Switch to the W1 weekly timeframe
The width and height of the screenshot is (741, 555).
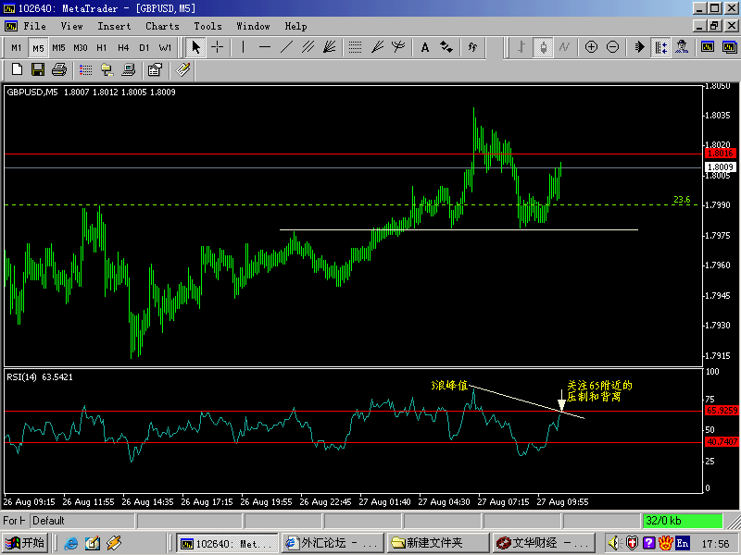(165, 48)
